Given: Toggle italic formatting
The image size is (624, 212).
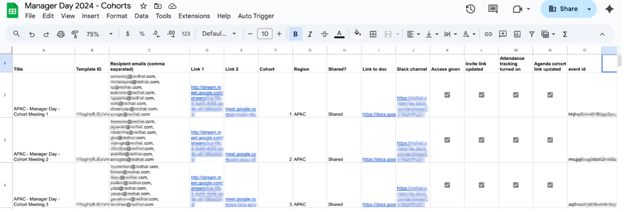Looking at the screenshot, I should (310, 34).
